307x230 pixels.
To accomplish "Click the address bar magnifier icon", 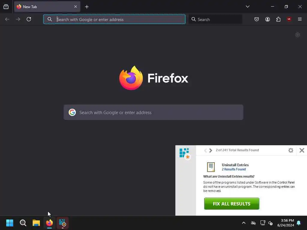I will pos(50,19).
